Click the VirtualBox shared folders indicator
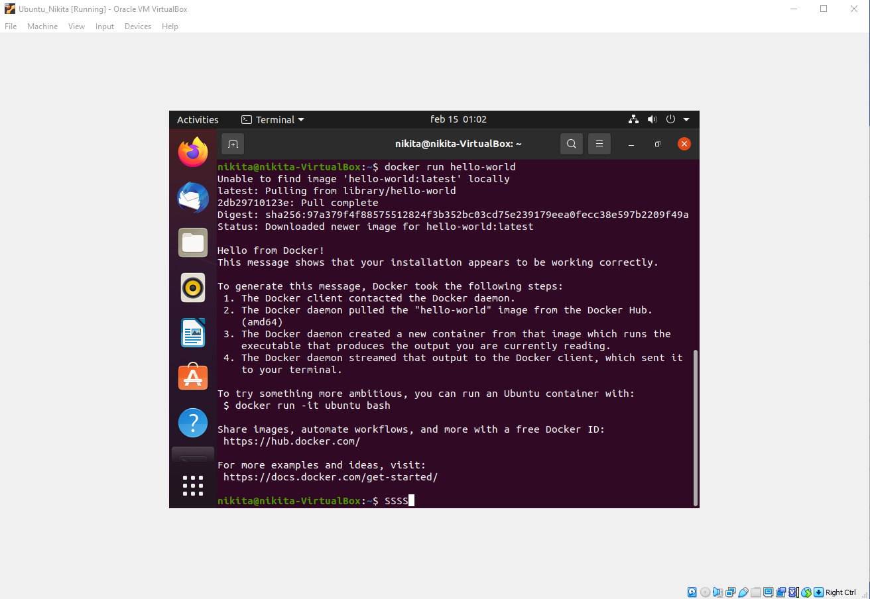 [x=756, y=592]
